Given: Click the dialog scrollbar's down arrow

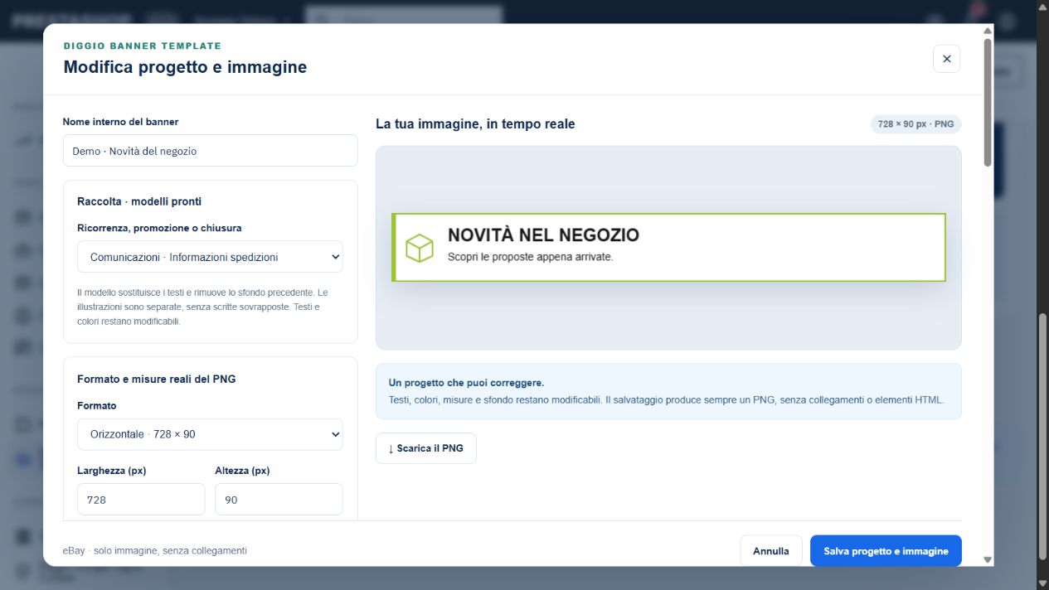Looking at the screenshot, I should [987, 560].
